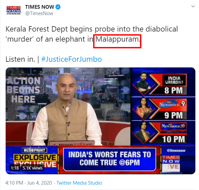Expand the tweet options chevron
Image resolution: width=199 pixels, height=190 pixels.
tap(193, 6)
